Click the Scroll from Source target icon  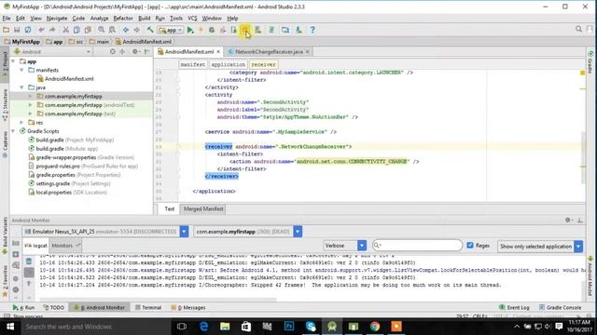(113, 51)
